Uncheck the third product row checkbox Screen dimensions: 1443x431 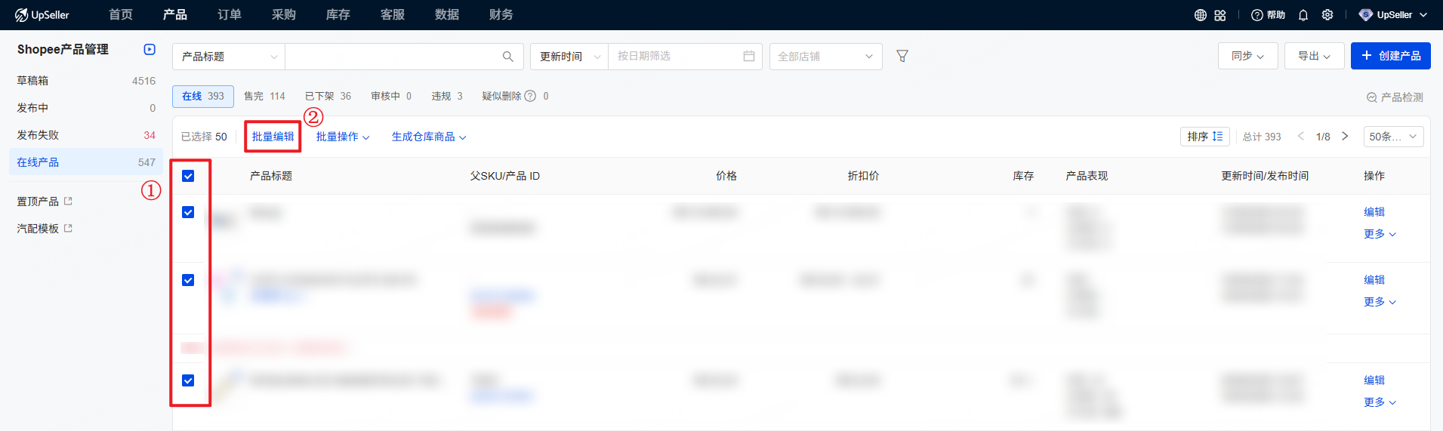[188, 380]
